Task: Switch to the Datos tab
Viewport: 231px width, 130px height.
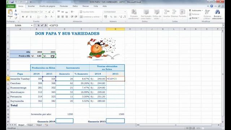Action: coord(75,6)
